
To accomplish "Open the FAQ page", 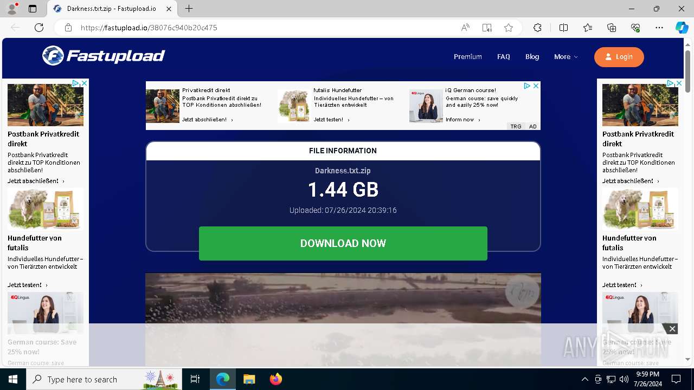I will point(504,57).
